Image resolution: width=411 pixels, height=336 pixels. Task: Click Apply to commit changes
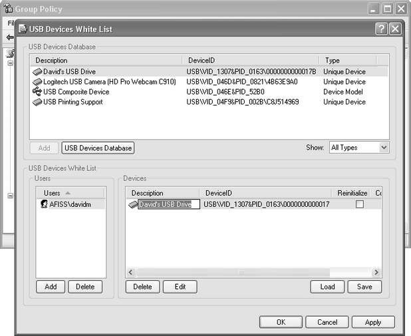[373, 322]
